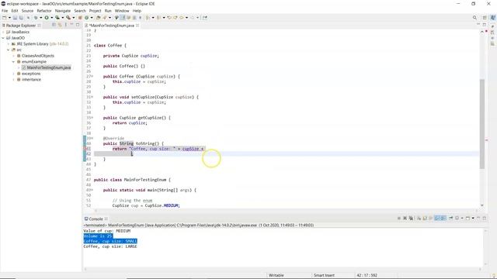Click the Quick Access search magnifier icon
Viewport: 497px width, 279px height.
pyautogui.click(x=474, y=18)
